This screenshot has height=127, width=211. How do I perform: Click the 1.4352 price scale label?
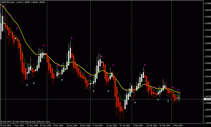(x=207, y=90)
